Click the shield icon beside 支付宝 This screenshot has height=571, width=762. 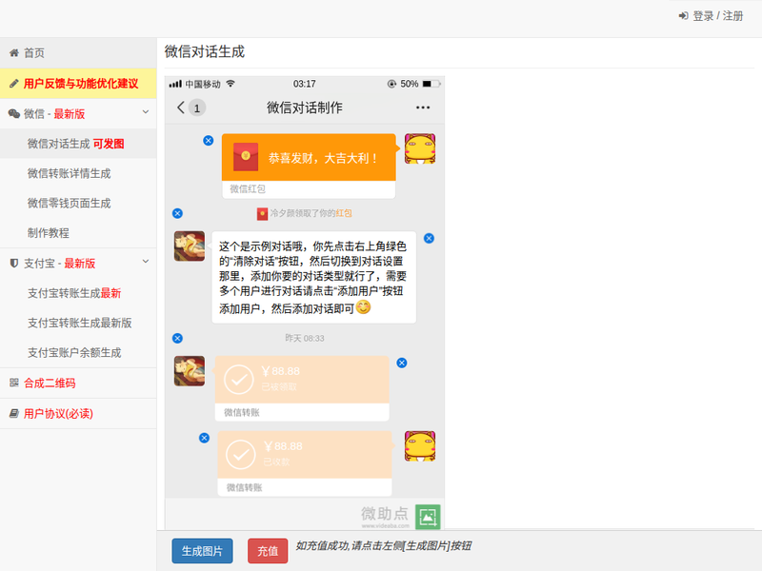coord(14,264)
